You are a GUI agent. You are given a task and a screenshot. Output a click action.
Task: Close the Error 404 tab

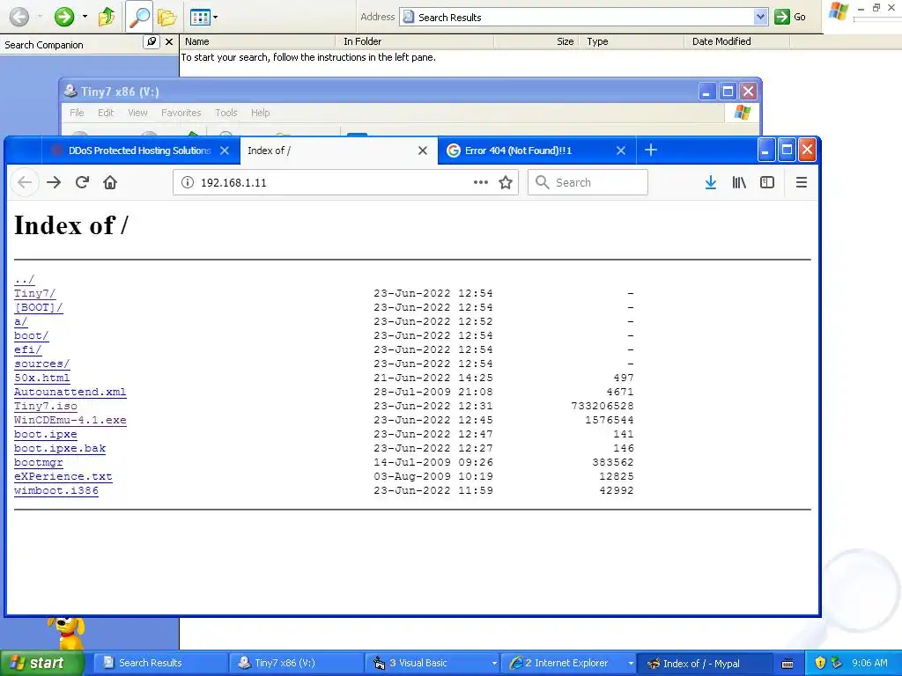point(621,151)
